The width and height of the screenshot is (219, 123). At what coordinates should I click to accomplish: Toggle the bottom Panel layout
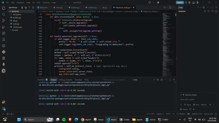(193, 2)
